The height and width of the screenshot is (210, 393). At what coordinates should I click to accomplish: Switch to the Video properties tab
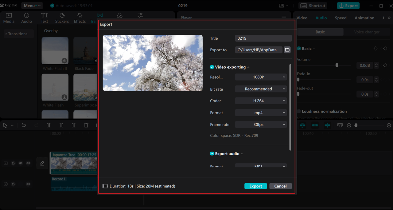[302, 18]
